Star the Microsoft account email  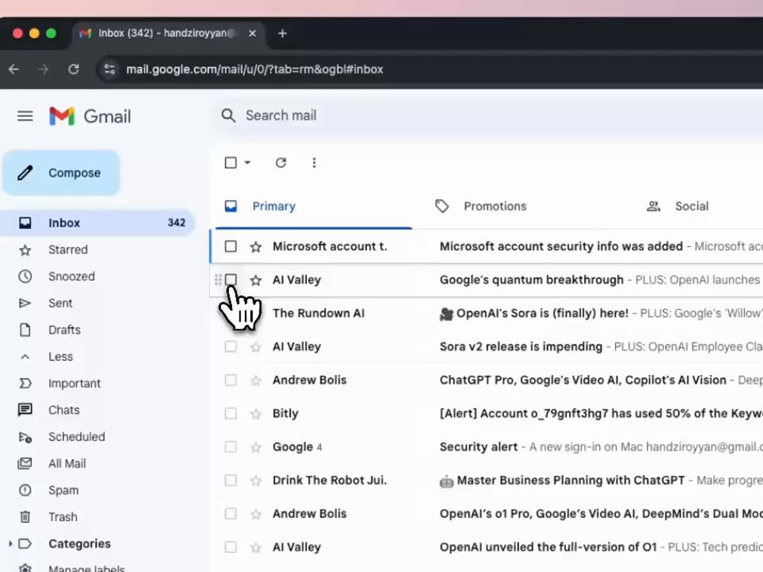coord(255,246)
